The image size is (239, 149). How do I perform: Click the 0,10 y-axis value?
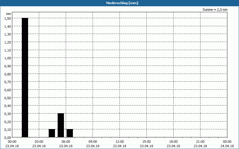(x=8, y=130)
